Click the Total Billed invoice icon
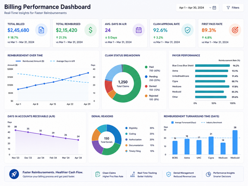248x186 pixels. click(x=41, y=30)
